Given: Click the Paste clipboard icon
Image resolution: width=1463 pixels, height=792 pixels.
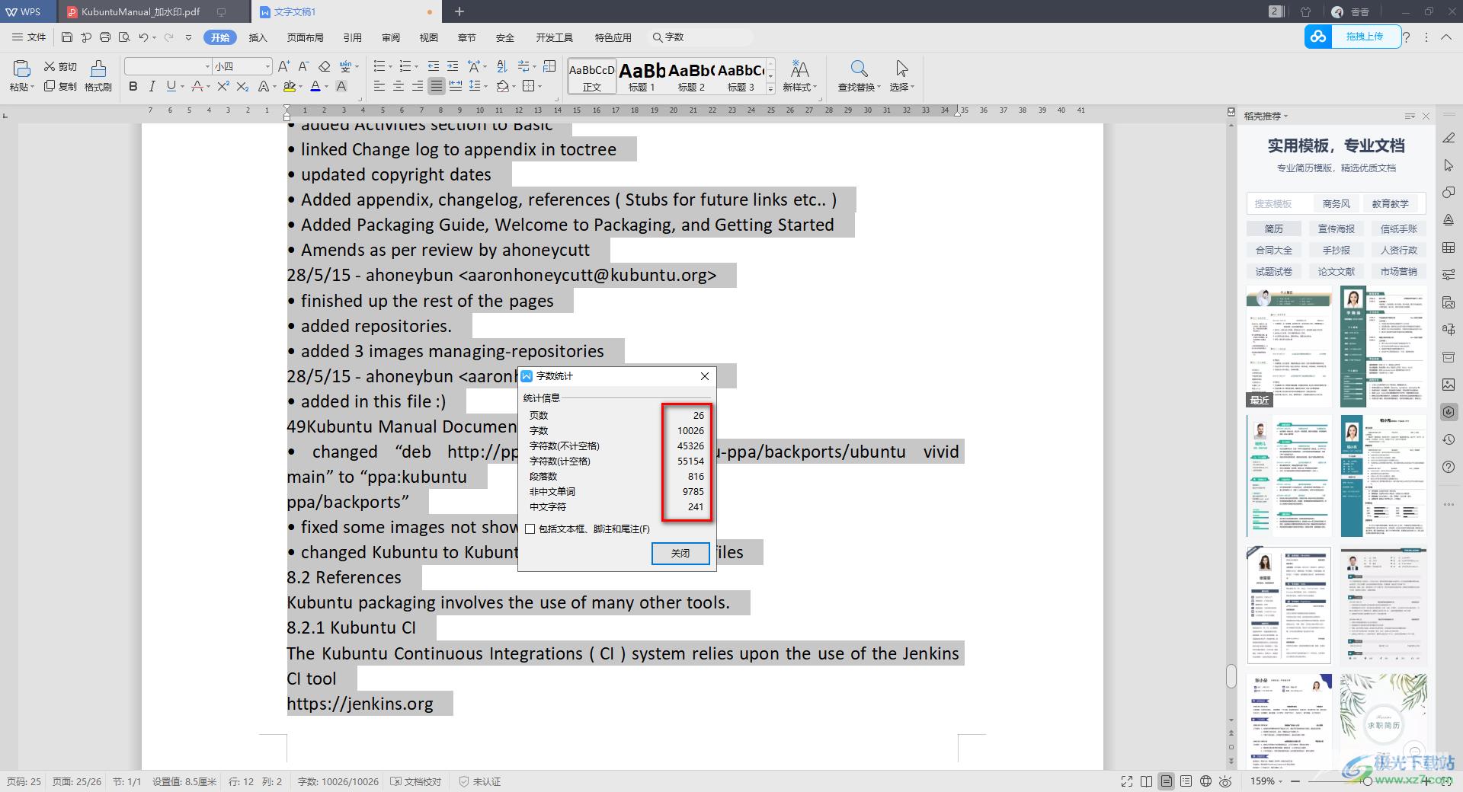Looking at the screenshot, I should 21,69.
